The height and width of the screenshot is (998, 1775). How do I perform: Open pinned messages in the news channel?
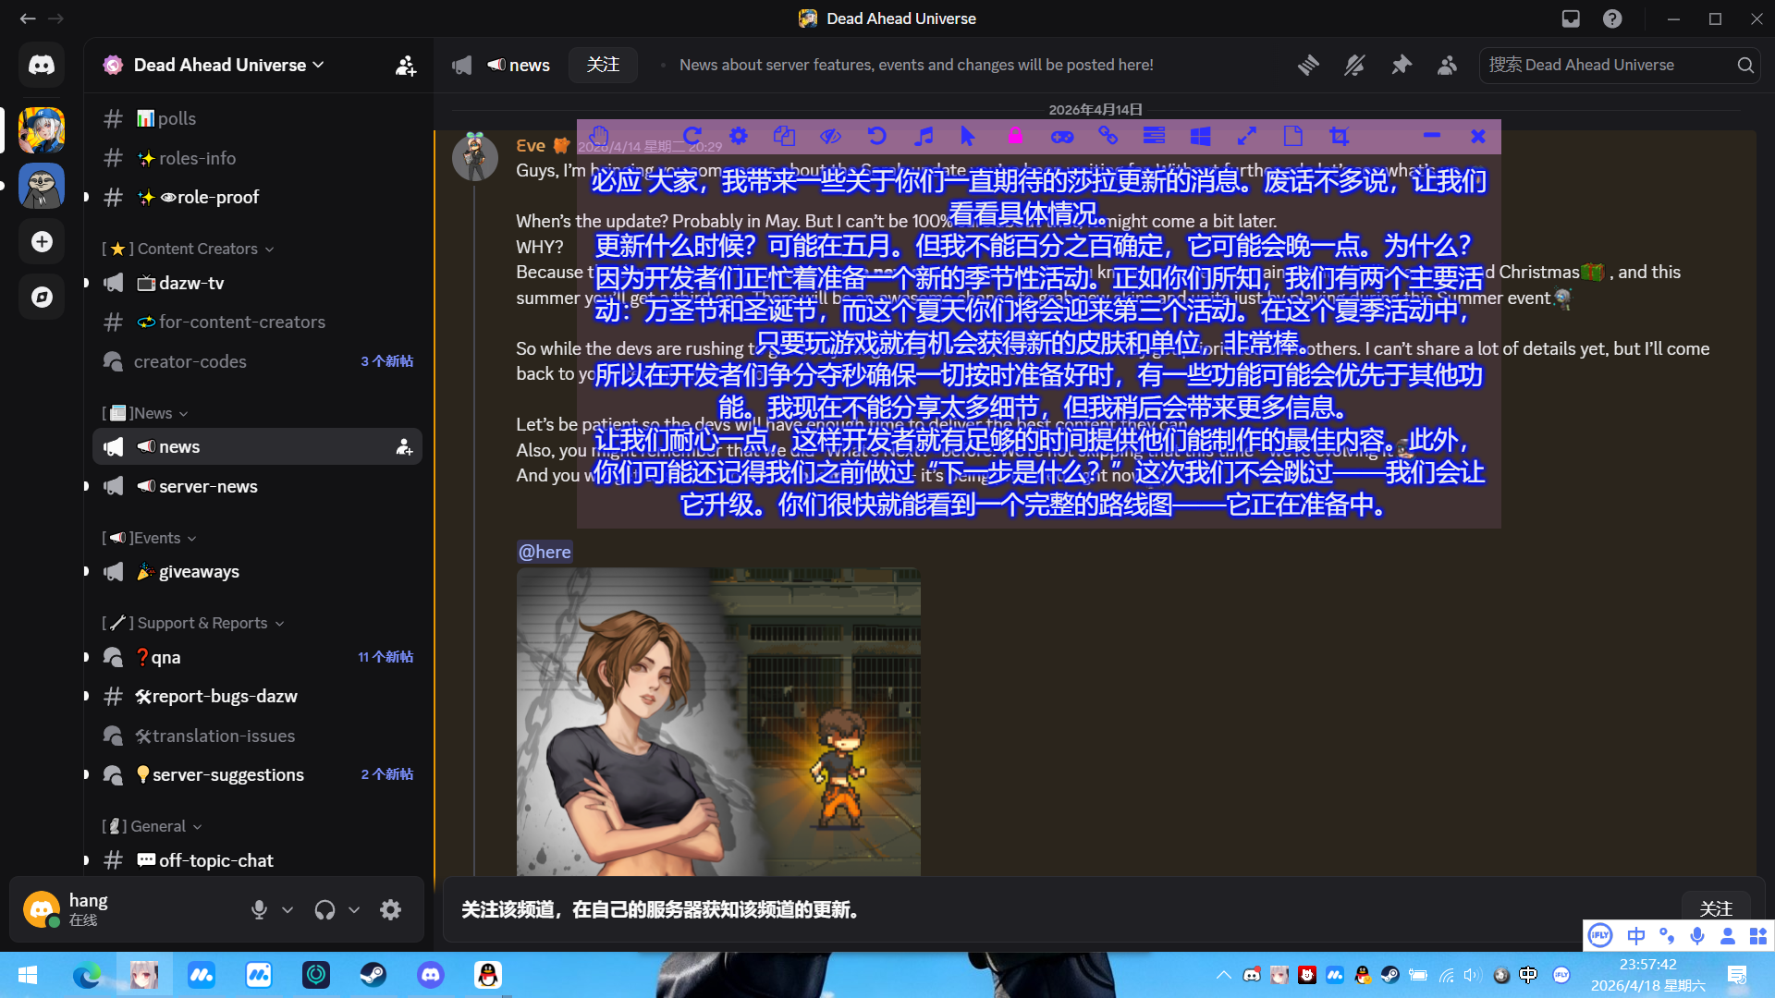tap(1401, 65)
